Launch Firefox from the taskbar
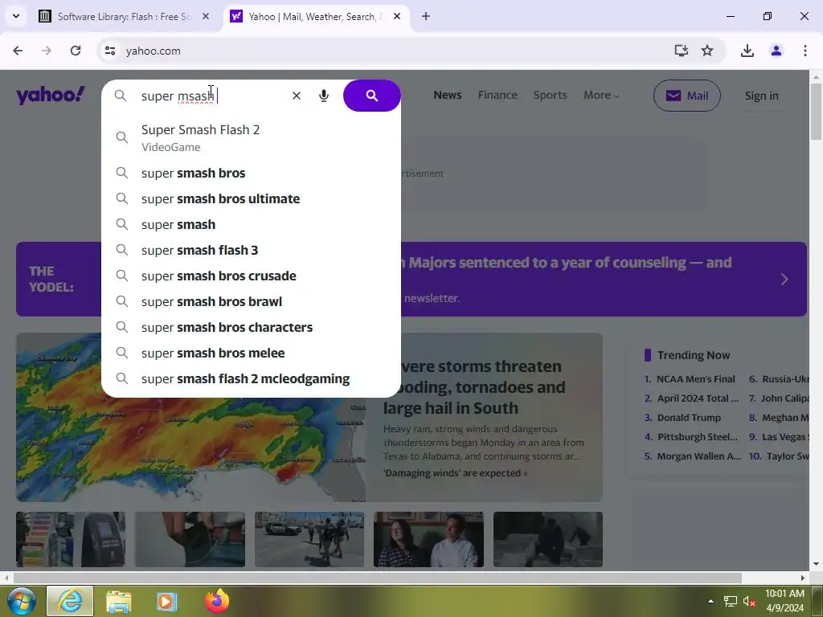This screenshot has width=823, height=617. pos(217,601)
